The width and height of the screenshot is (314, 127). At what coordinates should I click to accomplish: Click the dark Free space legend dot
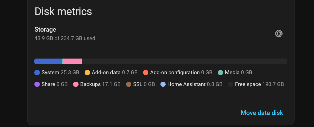[x=231, y=84]
